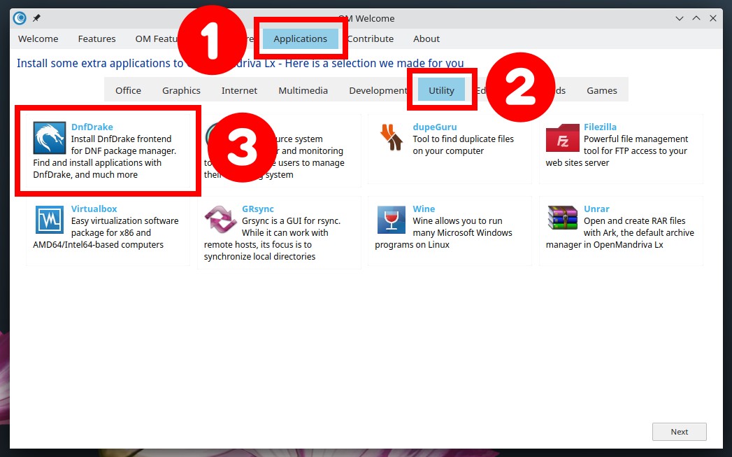Click the 'Powerful file management tool' description
The image size is (732, 457).
[x=617, y=151]
